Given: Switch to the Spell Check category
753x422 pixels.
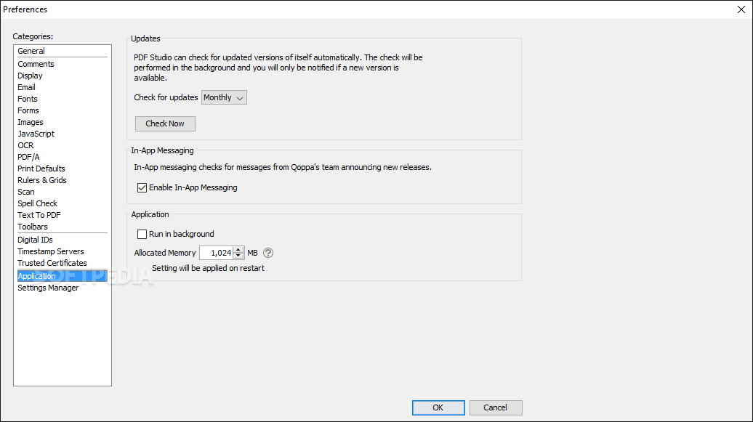Looking at the screenshot, I should click(37, 203).
